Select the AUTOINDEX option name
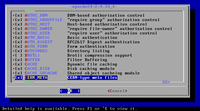Screen dimensions: 200x111 tap(36, 51)
